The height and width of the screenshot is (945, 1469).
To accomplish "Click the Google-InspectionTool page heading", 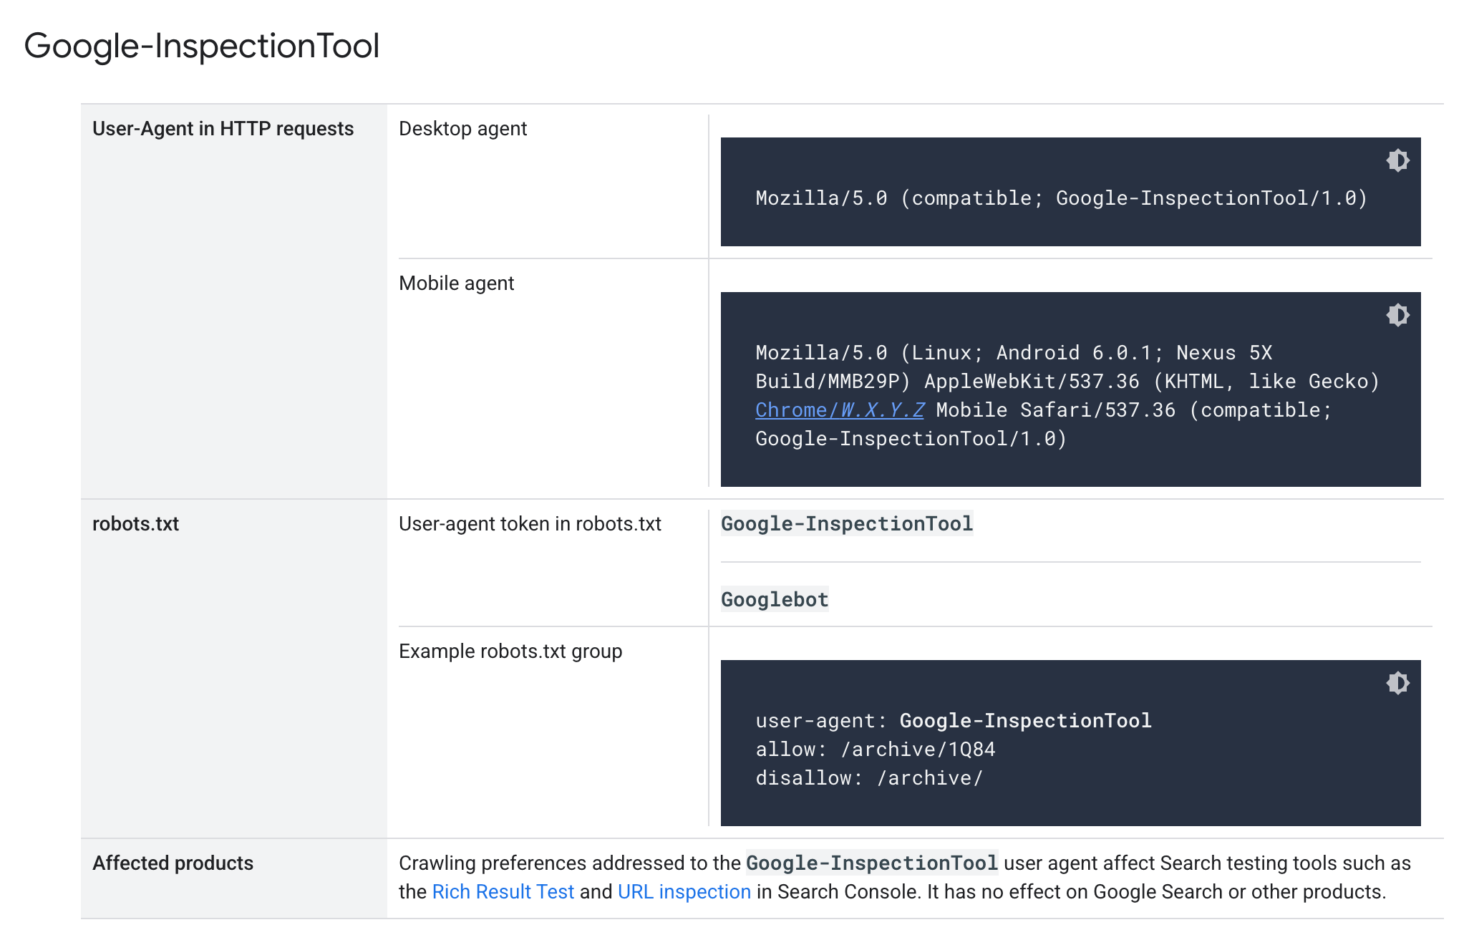I will 202,46.
